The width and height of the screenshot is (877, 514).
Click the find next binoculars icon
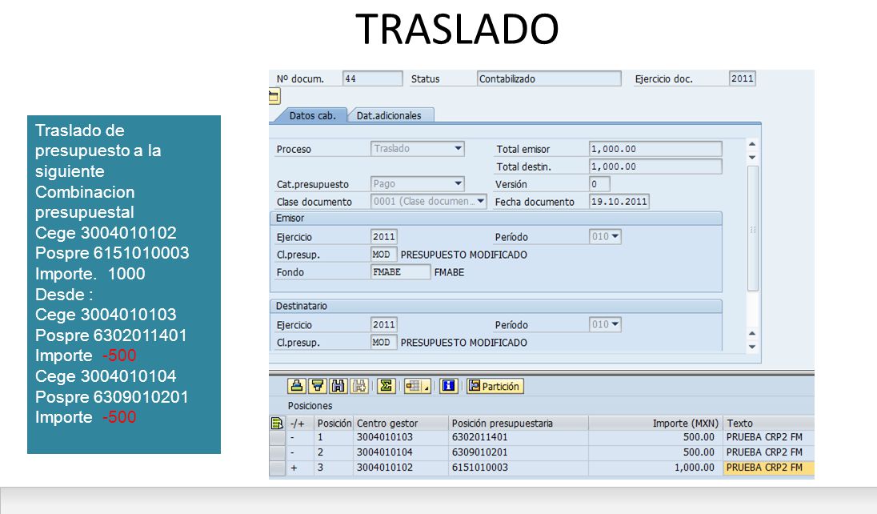tap(359, 386)
